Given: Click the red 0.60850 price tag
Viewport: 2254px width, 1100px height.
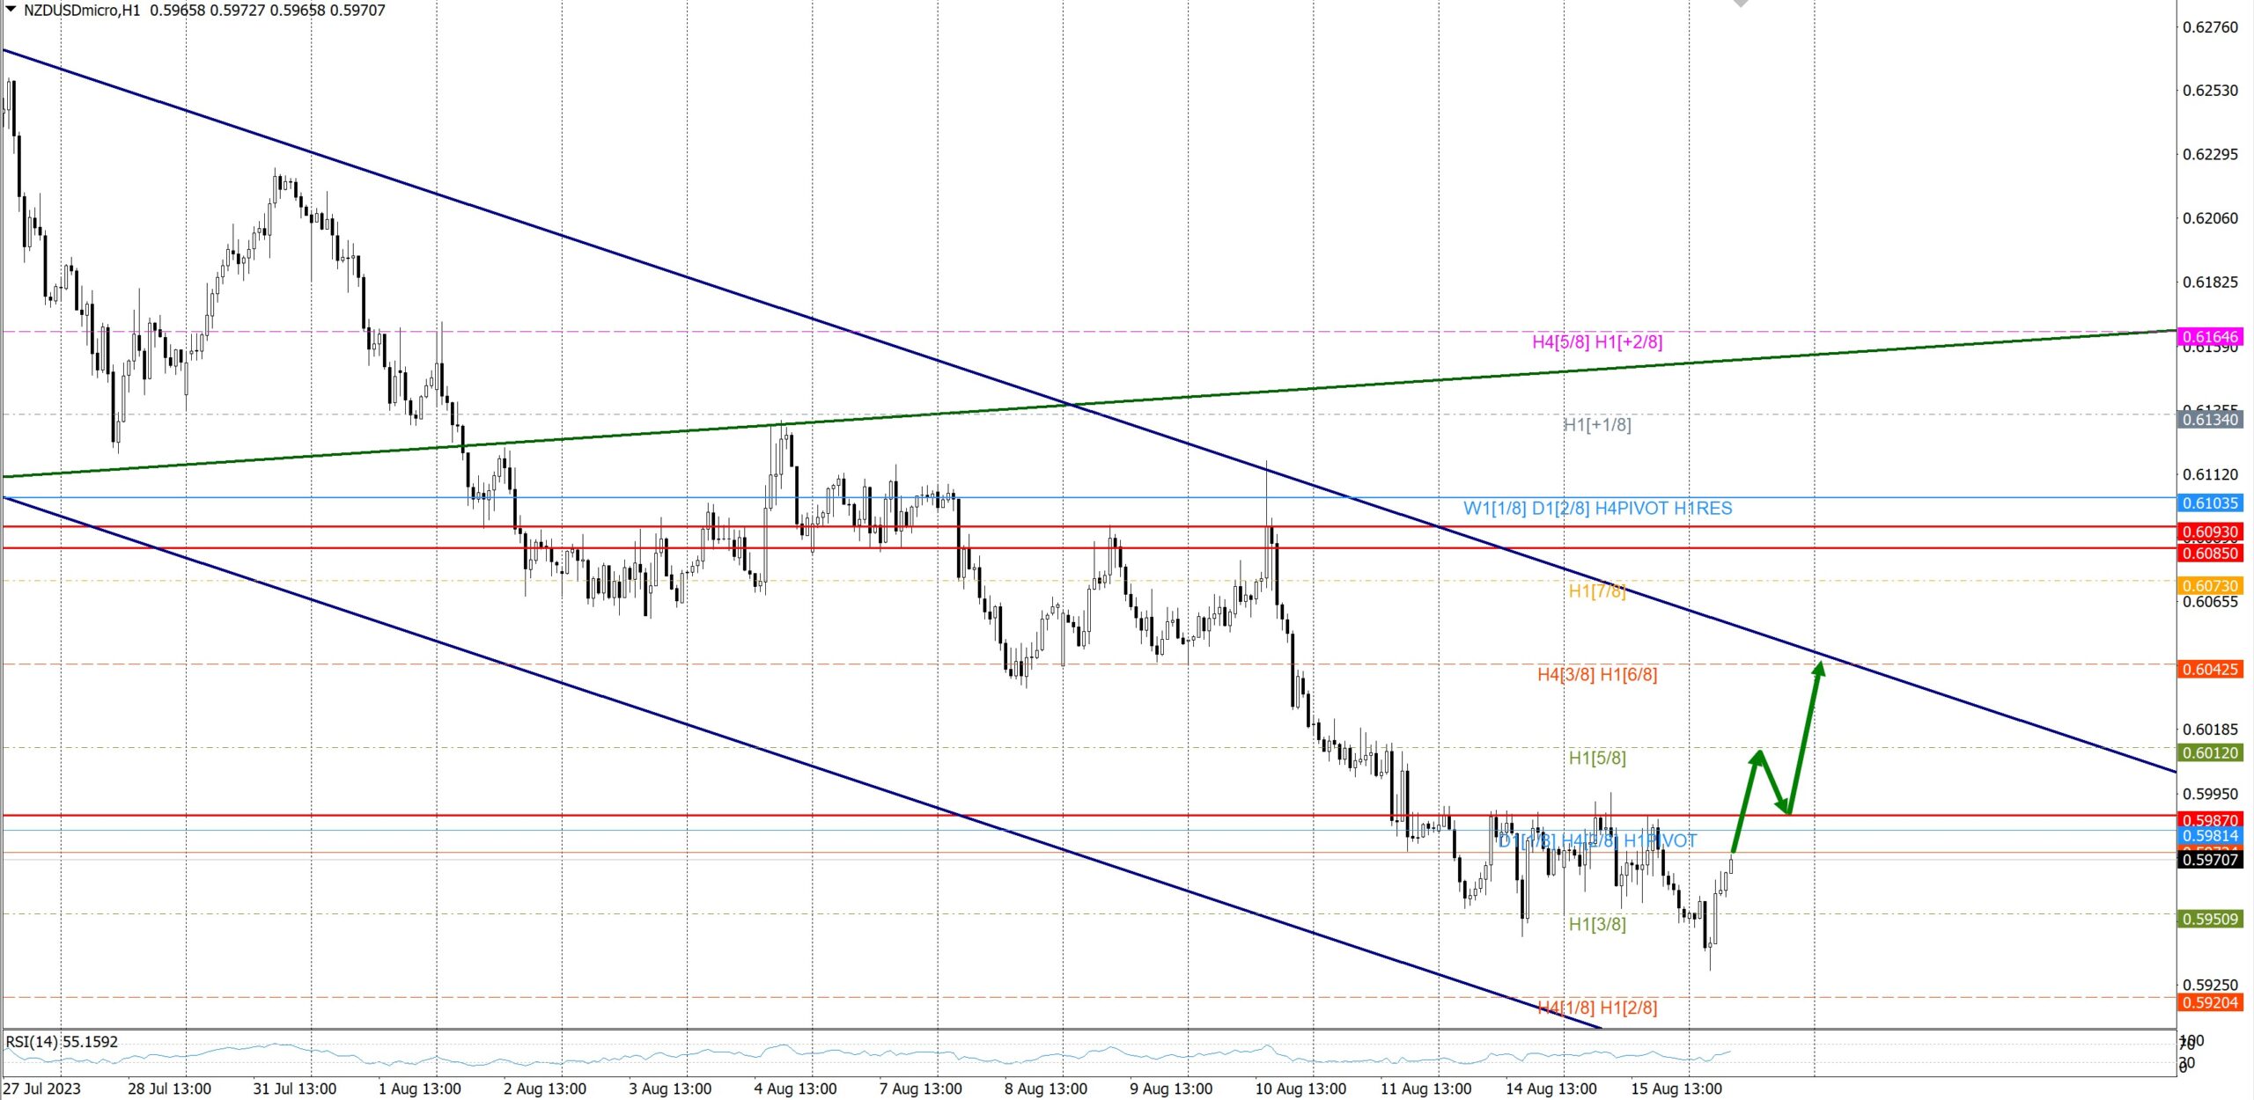Looking at the screenshot, I should (x=2210, y=554).
